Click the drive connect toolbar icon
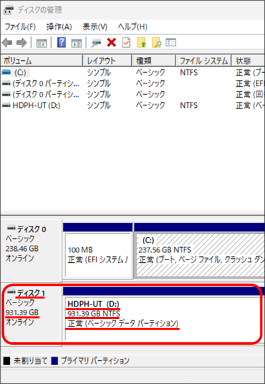Viewport: 265px width, 384px height. point(96,43)
